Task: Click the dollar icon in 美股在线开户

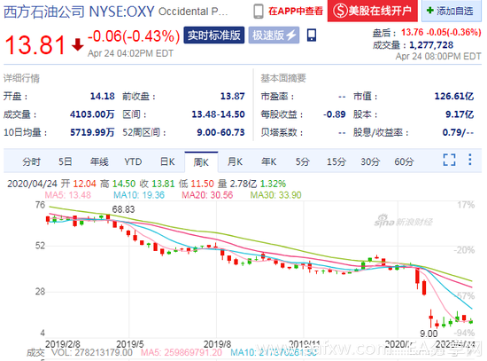Action: (340, 12)
